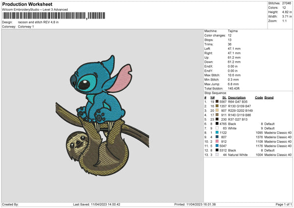Select the 'R84 G47 B35' description

[238, 102]
